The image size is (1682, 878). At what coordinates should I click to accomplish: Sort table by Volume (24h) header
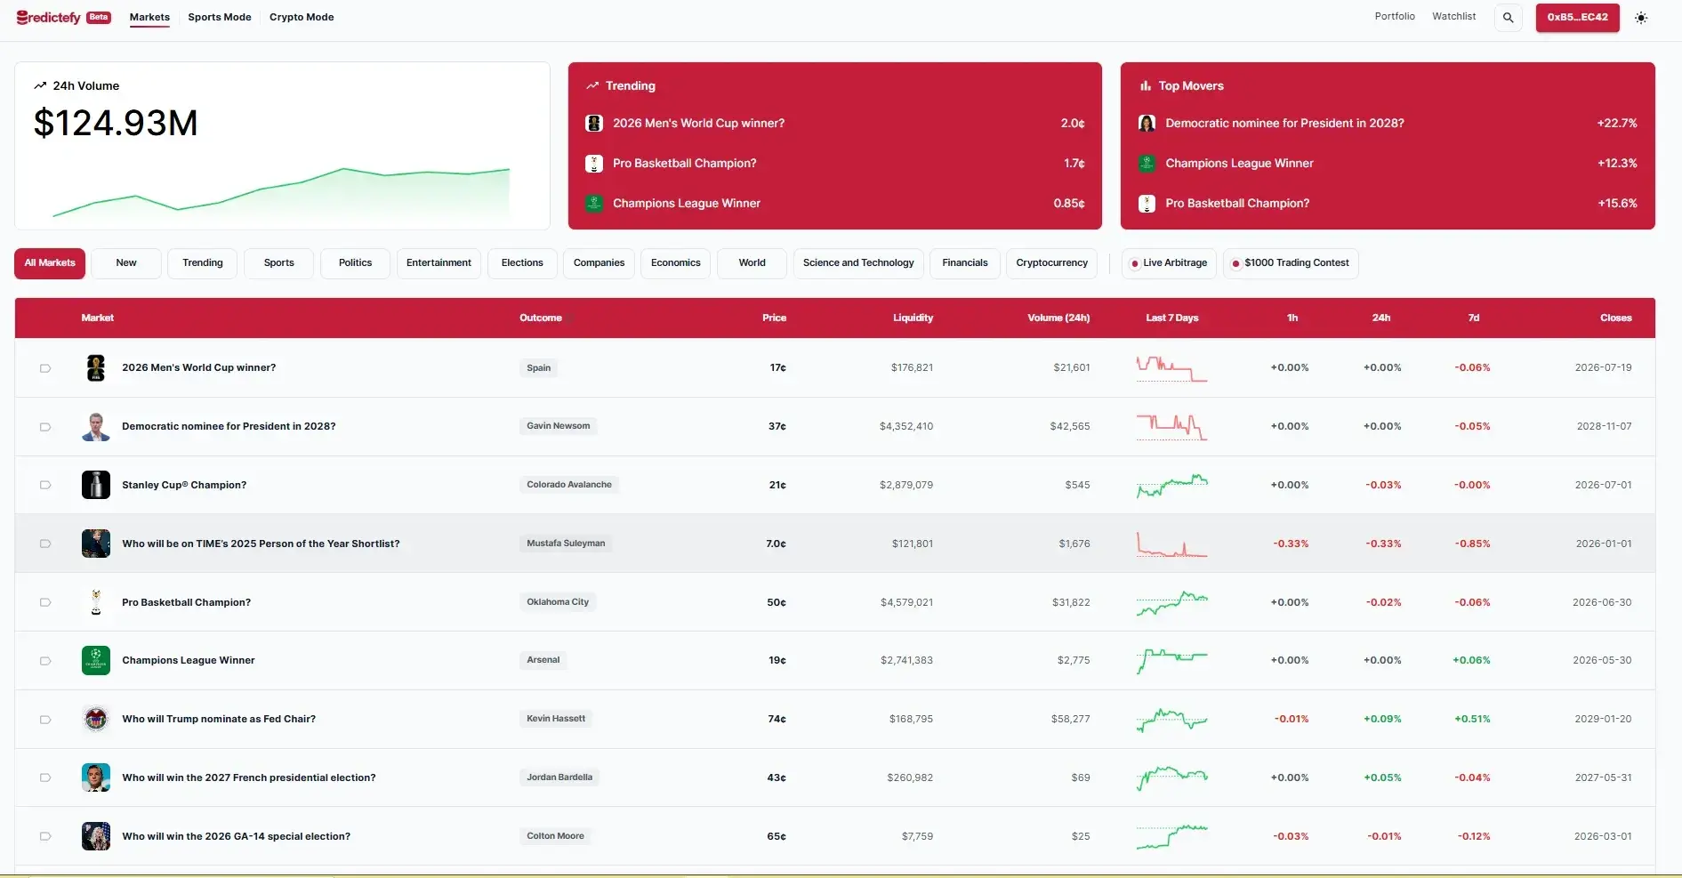click(1058, 318)
